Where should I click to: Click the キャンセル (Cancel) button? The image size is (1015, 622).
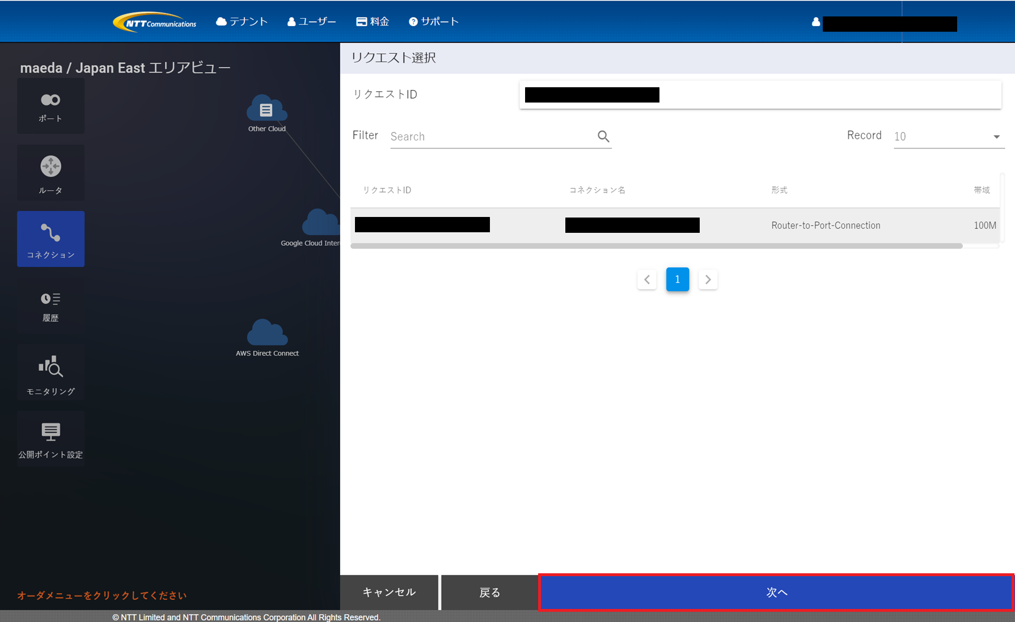(x=389, y=592)
